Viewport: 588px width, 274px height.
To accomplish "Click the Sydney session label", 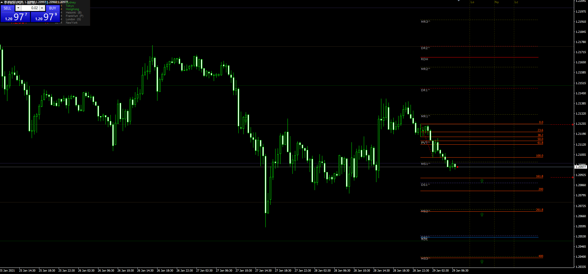I will point(71,2).
